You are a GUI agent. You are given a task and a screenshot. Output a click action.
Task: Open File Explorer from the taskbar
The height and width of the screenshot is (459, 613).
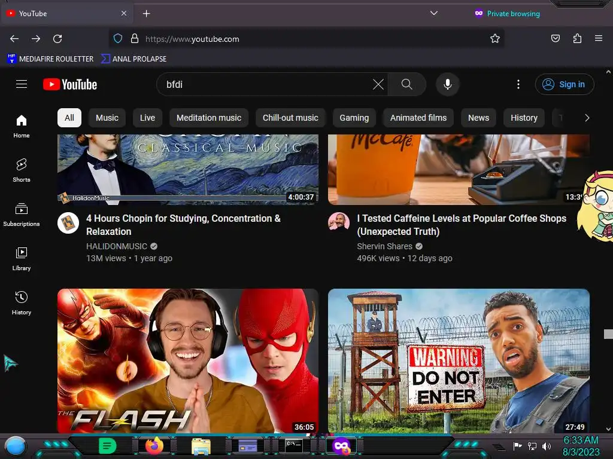click(201, 446)
